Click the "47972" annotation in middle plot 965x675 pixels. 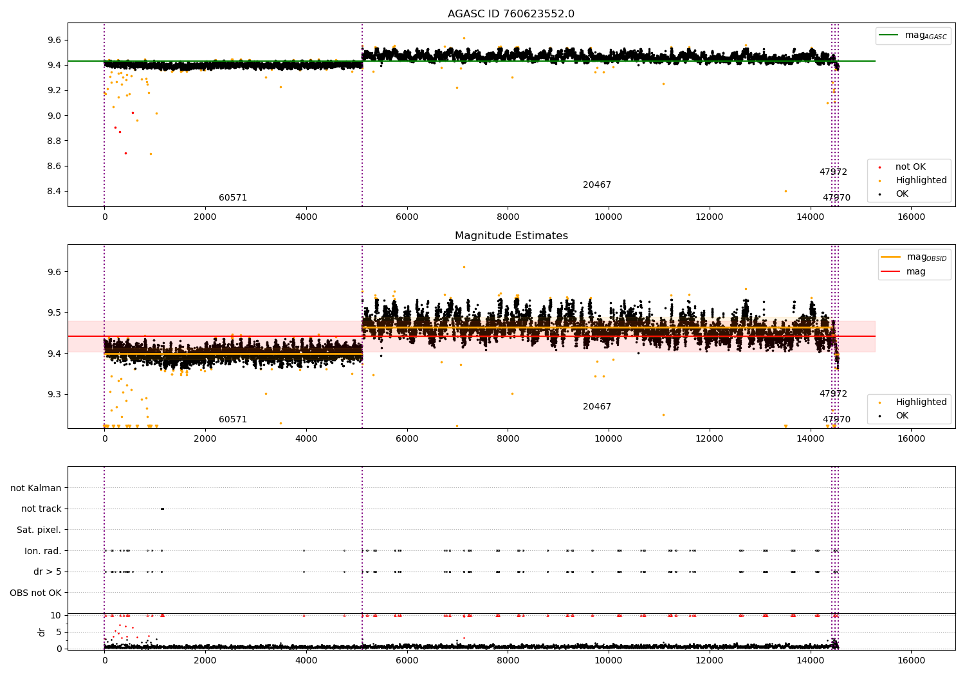(x=833, y=394)
